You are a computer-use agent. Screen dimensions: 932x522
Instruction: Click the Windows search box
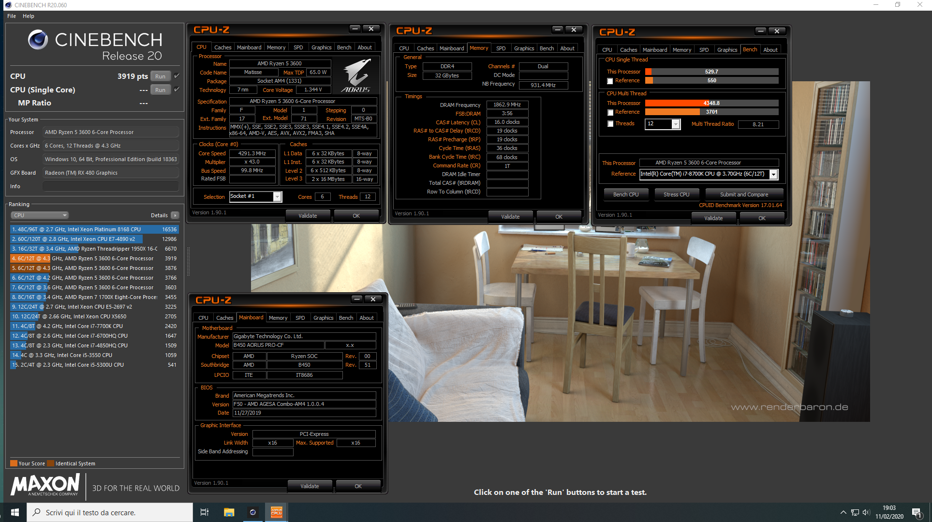(x=110, y=512)
